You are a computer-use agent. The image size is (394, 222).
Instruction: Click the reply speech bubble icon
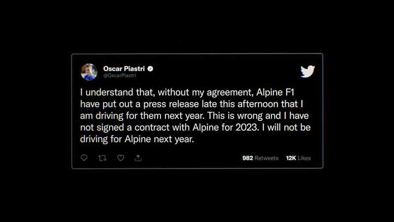click(84, 158)
